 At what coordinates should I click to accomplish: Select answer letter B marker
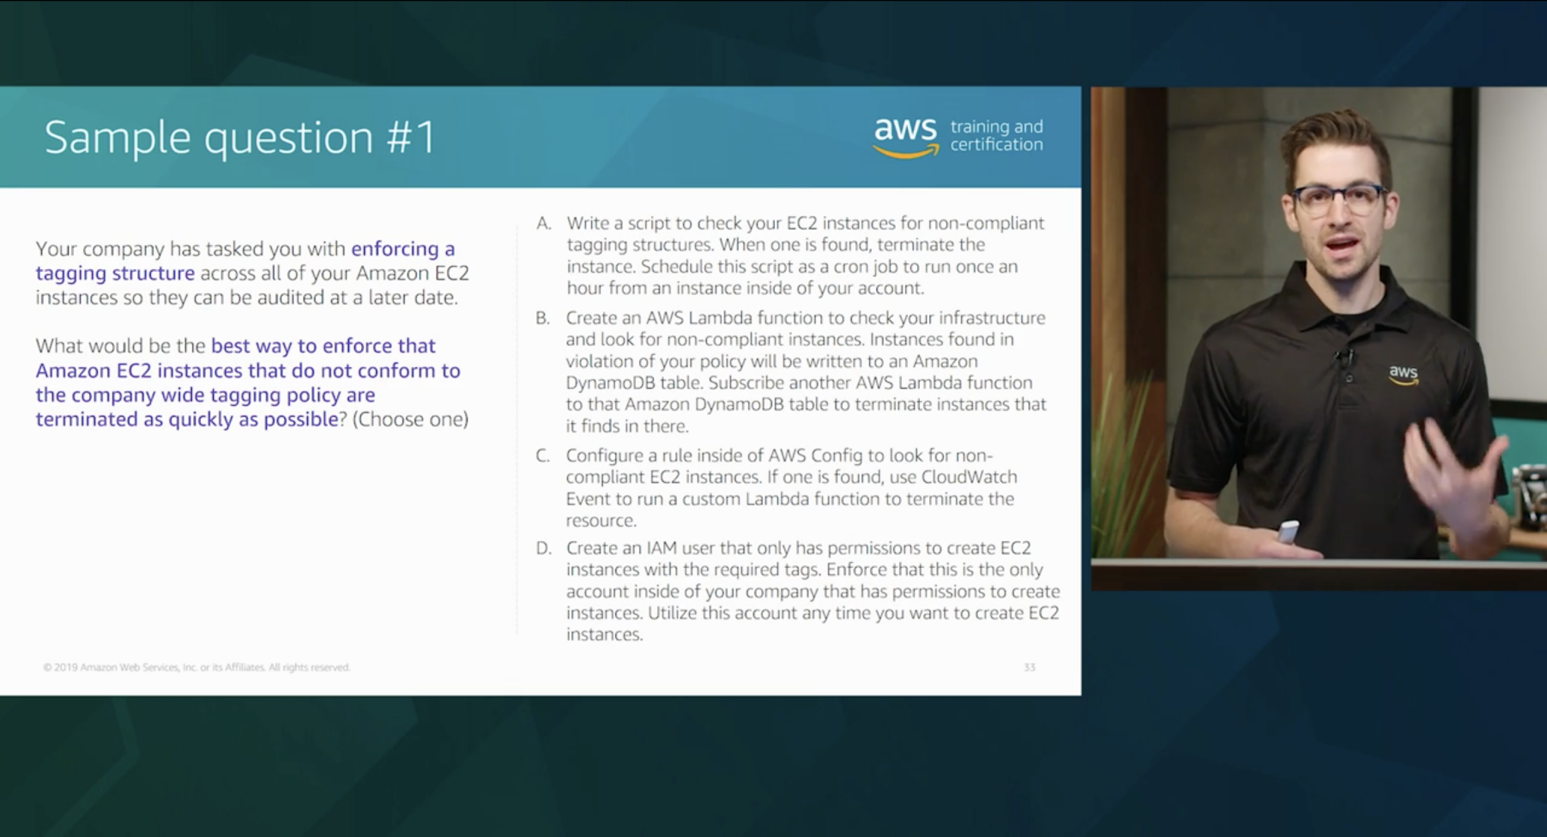click(x=542, y=318)
